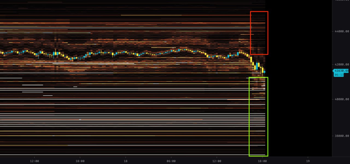Click the date marker 19 on time axis
The width and height of the screenshot is (350, 164).
click(308, 161)
